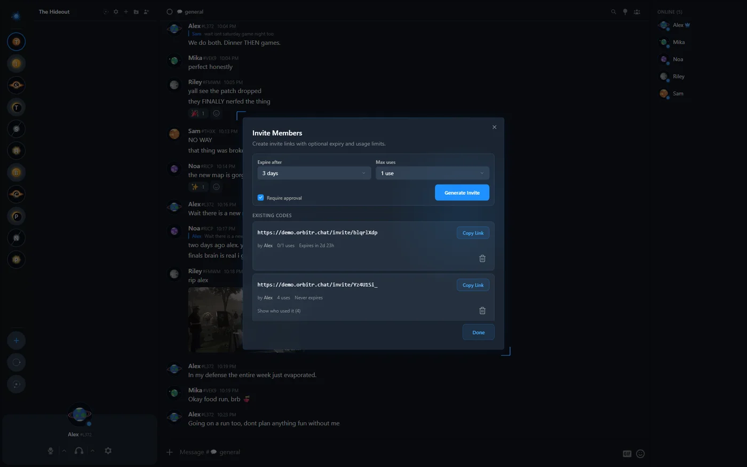Click the ONLINE (5) heading

[x=670, y=12]
